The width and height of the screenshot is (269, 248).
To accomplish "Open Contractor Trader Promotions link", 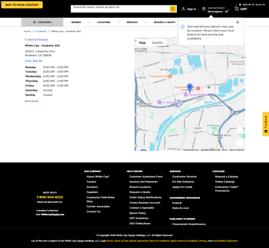I will 226,189.
